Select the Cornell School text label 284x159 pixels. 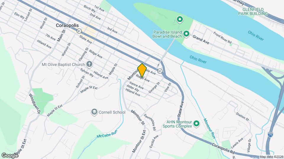(112, 112)
